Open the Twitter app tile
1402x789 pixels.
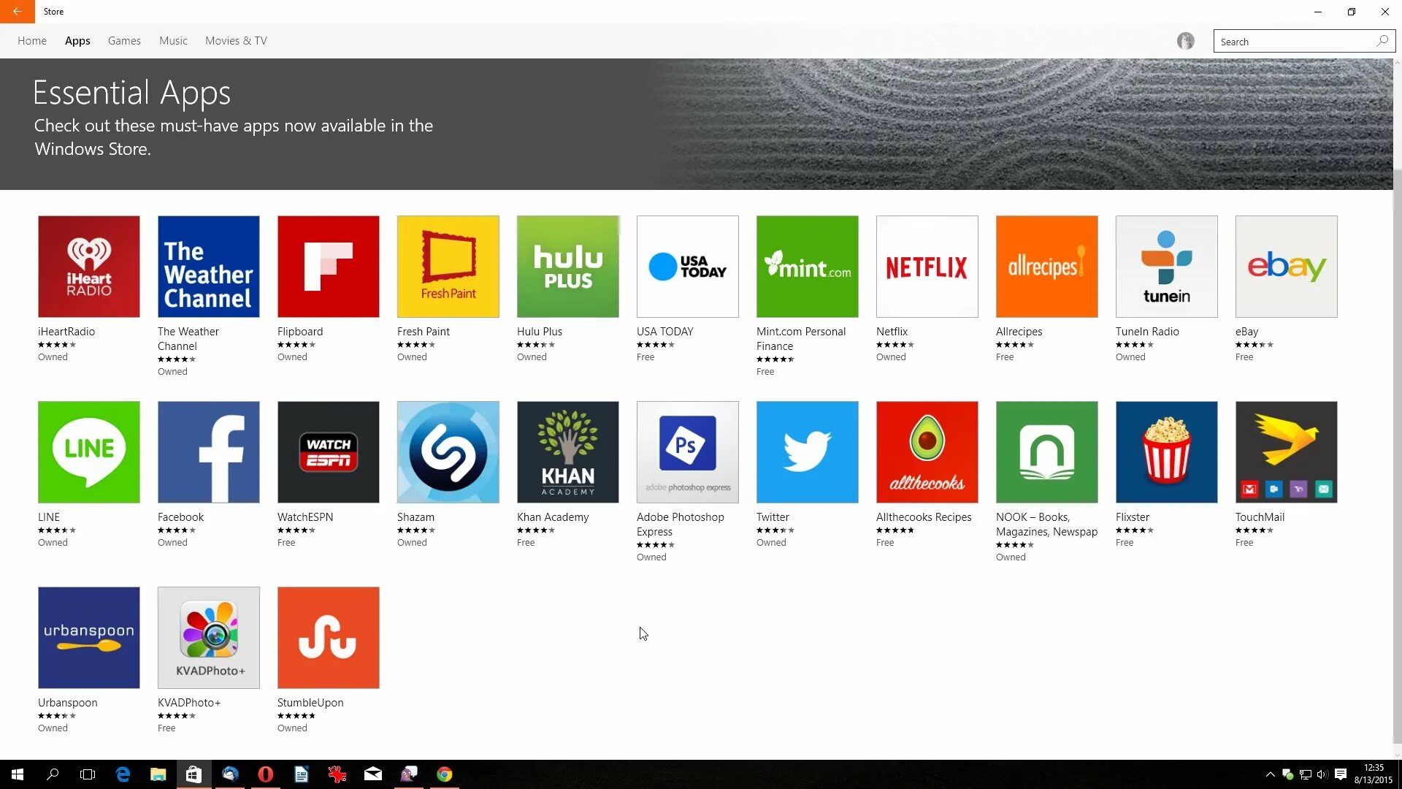click(x=807, y=451)
